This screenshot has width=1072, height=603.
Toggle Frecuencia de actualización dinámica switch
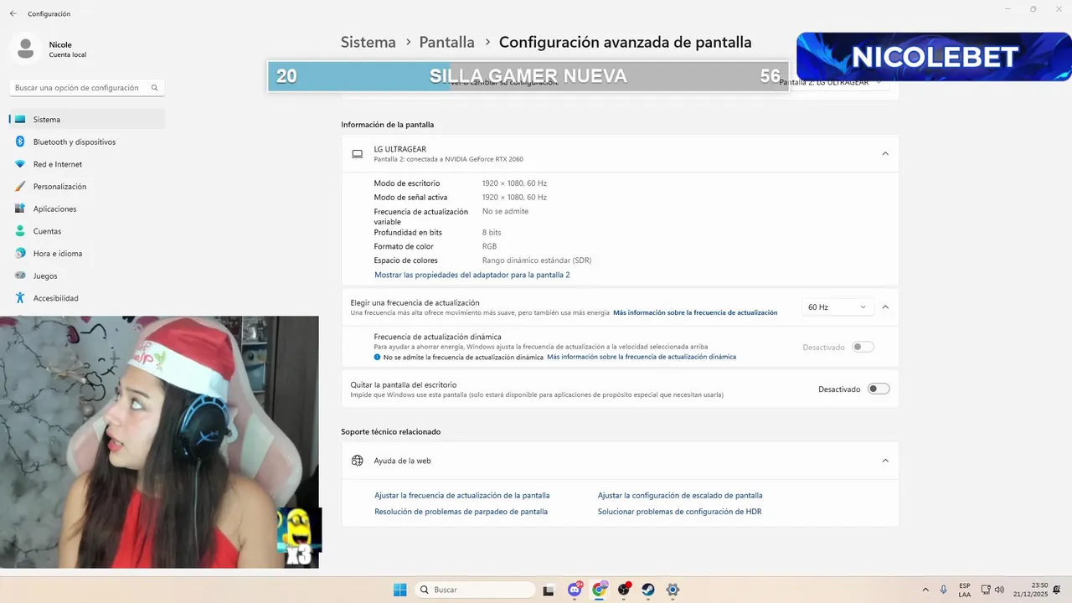(863, 347)
